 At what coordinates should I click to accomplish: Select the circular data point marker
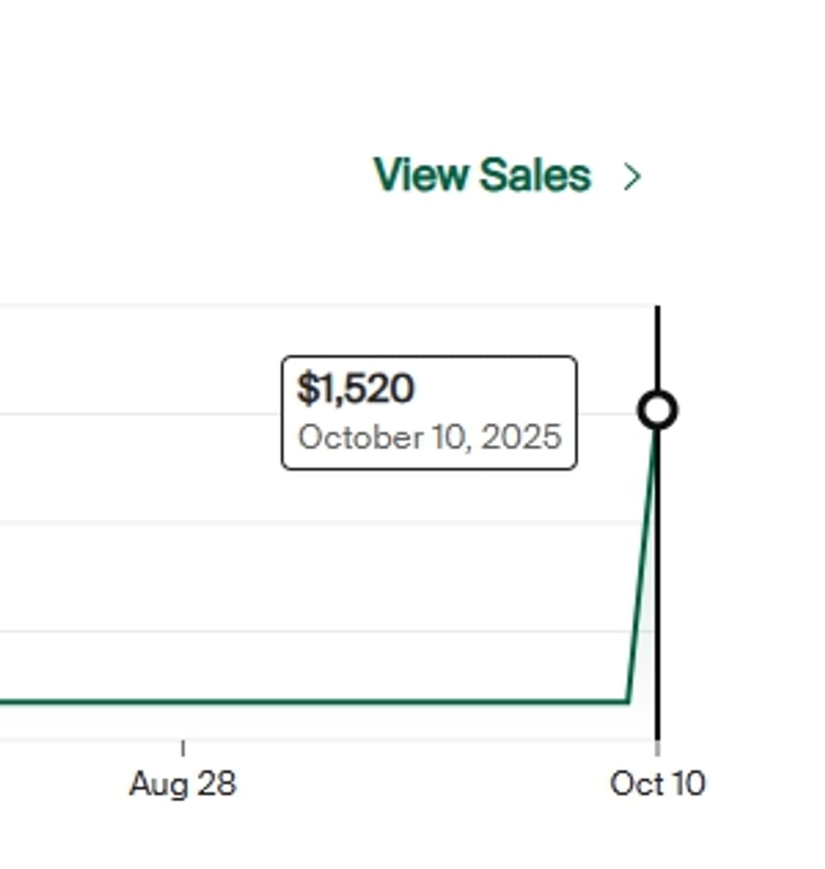(657, 410)
